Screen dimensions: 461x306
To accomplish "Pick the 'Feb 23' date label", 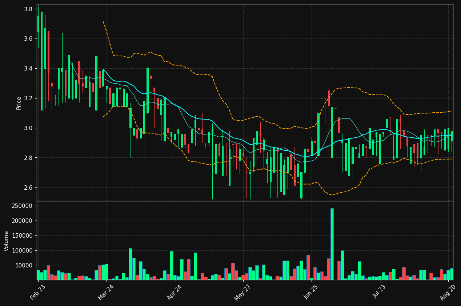I will click(x=38, y=292).
